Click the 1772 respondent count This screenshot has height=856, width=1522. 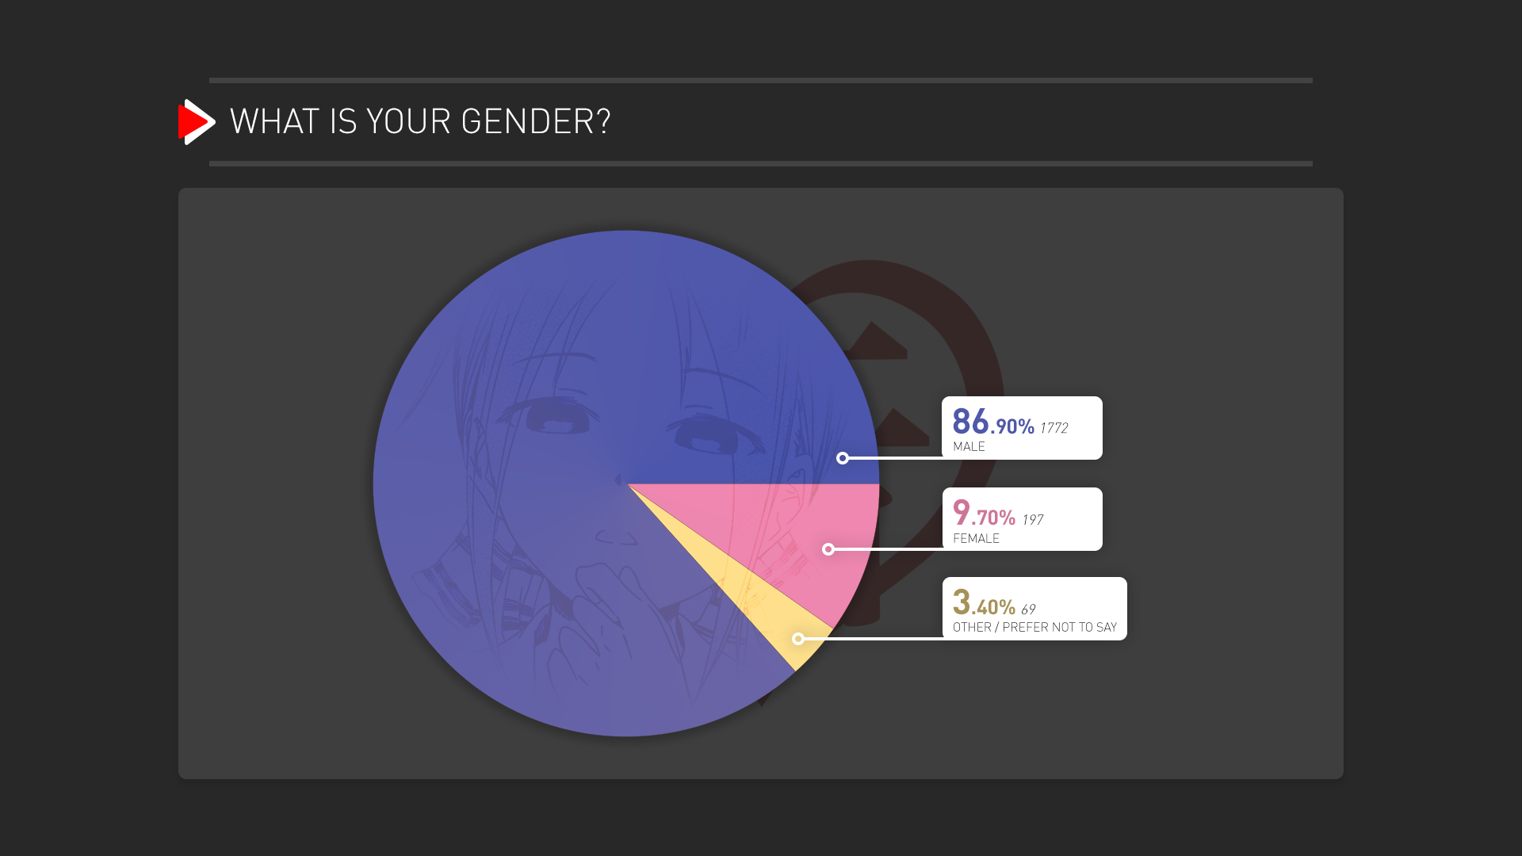click(x=1054, y=428)
